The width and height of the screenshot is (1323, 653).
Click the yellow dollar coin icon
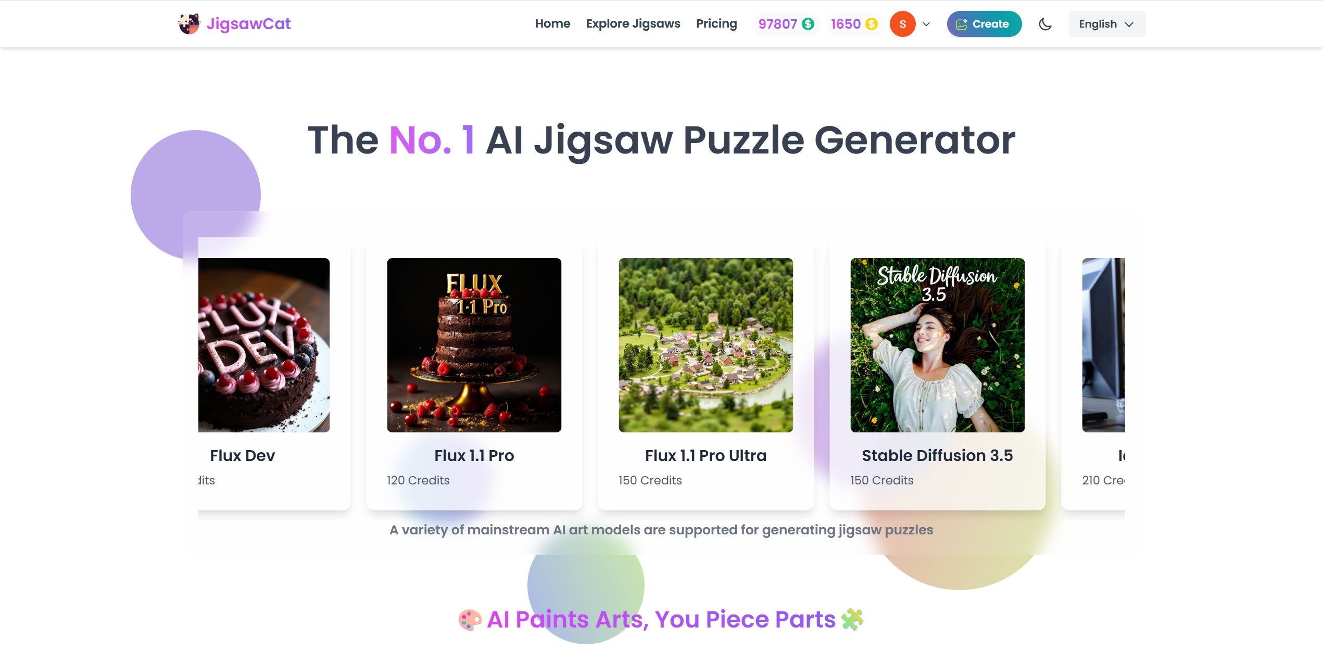tap(872, 24)
